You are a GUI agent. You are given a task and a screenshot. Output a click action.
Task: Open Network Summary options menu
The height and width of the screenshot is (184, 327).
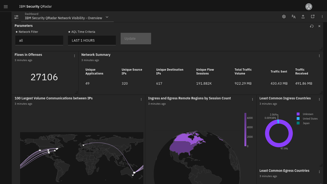pos(319,56)
